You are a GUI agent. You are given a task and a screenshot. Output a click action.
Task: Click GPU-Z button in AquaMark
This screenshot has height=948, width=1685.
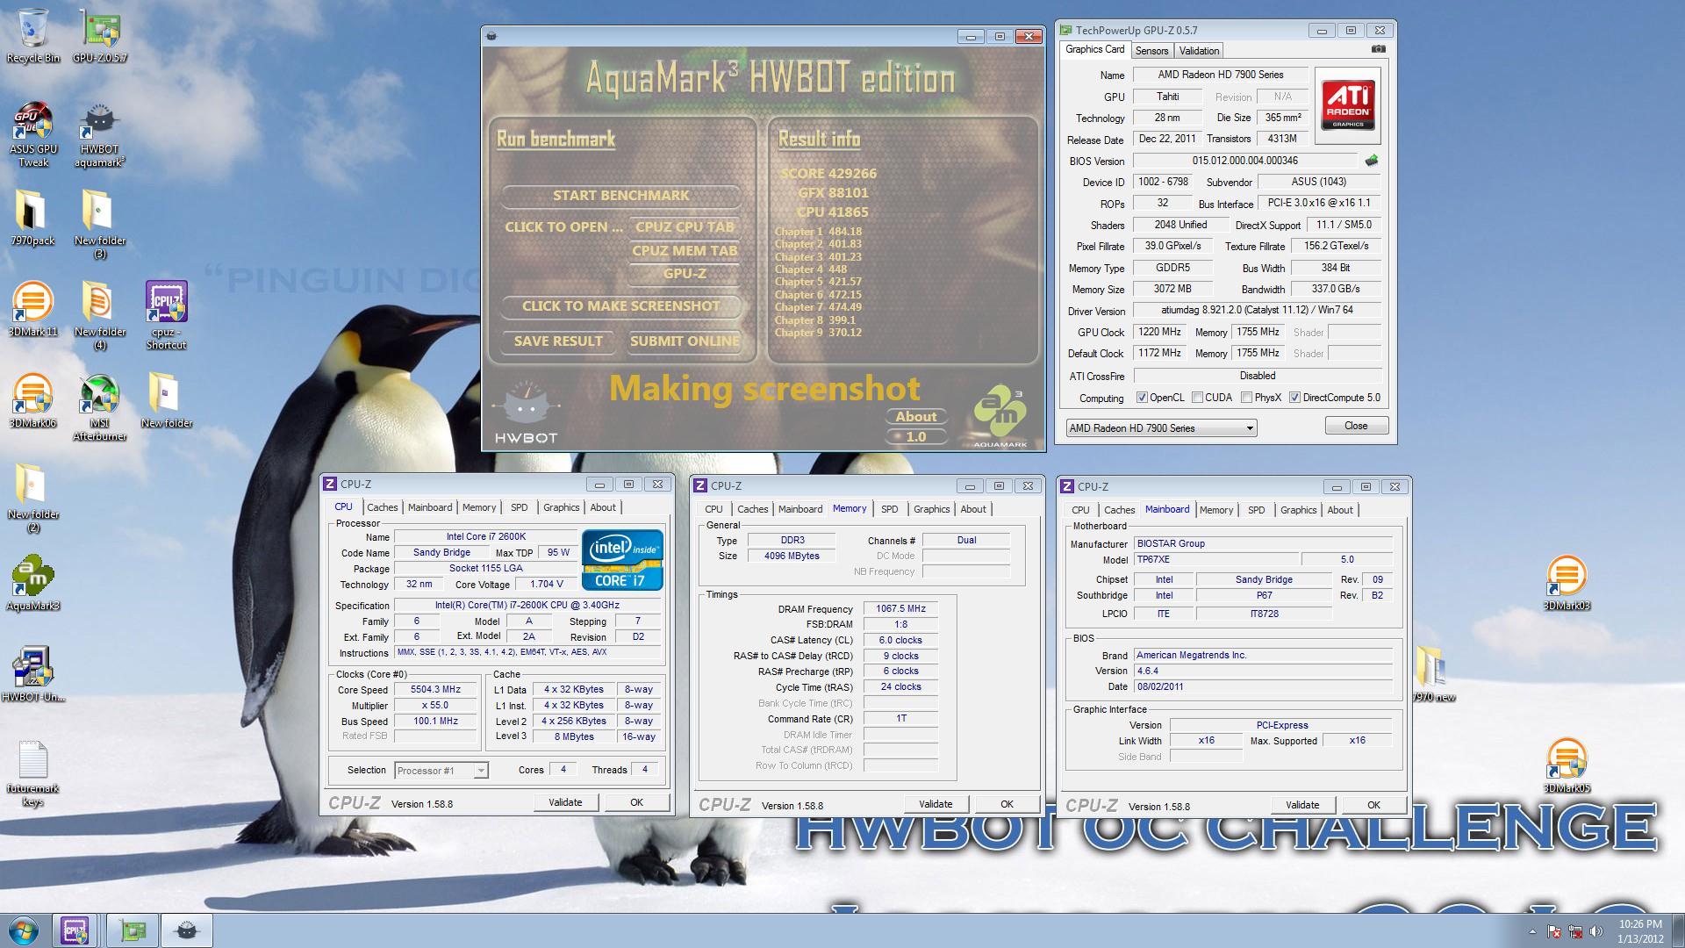pos(685,274)
